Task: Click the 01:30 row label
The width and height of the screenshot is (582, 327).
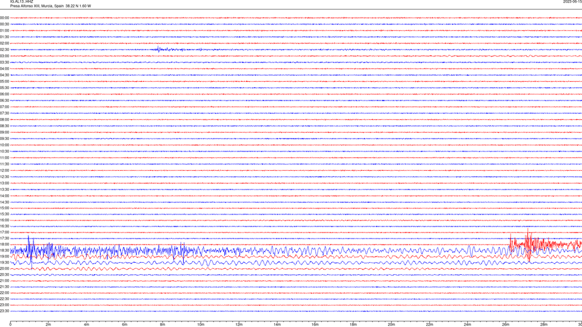Action: click(4, 37)
